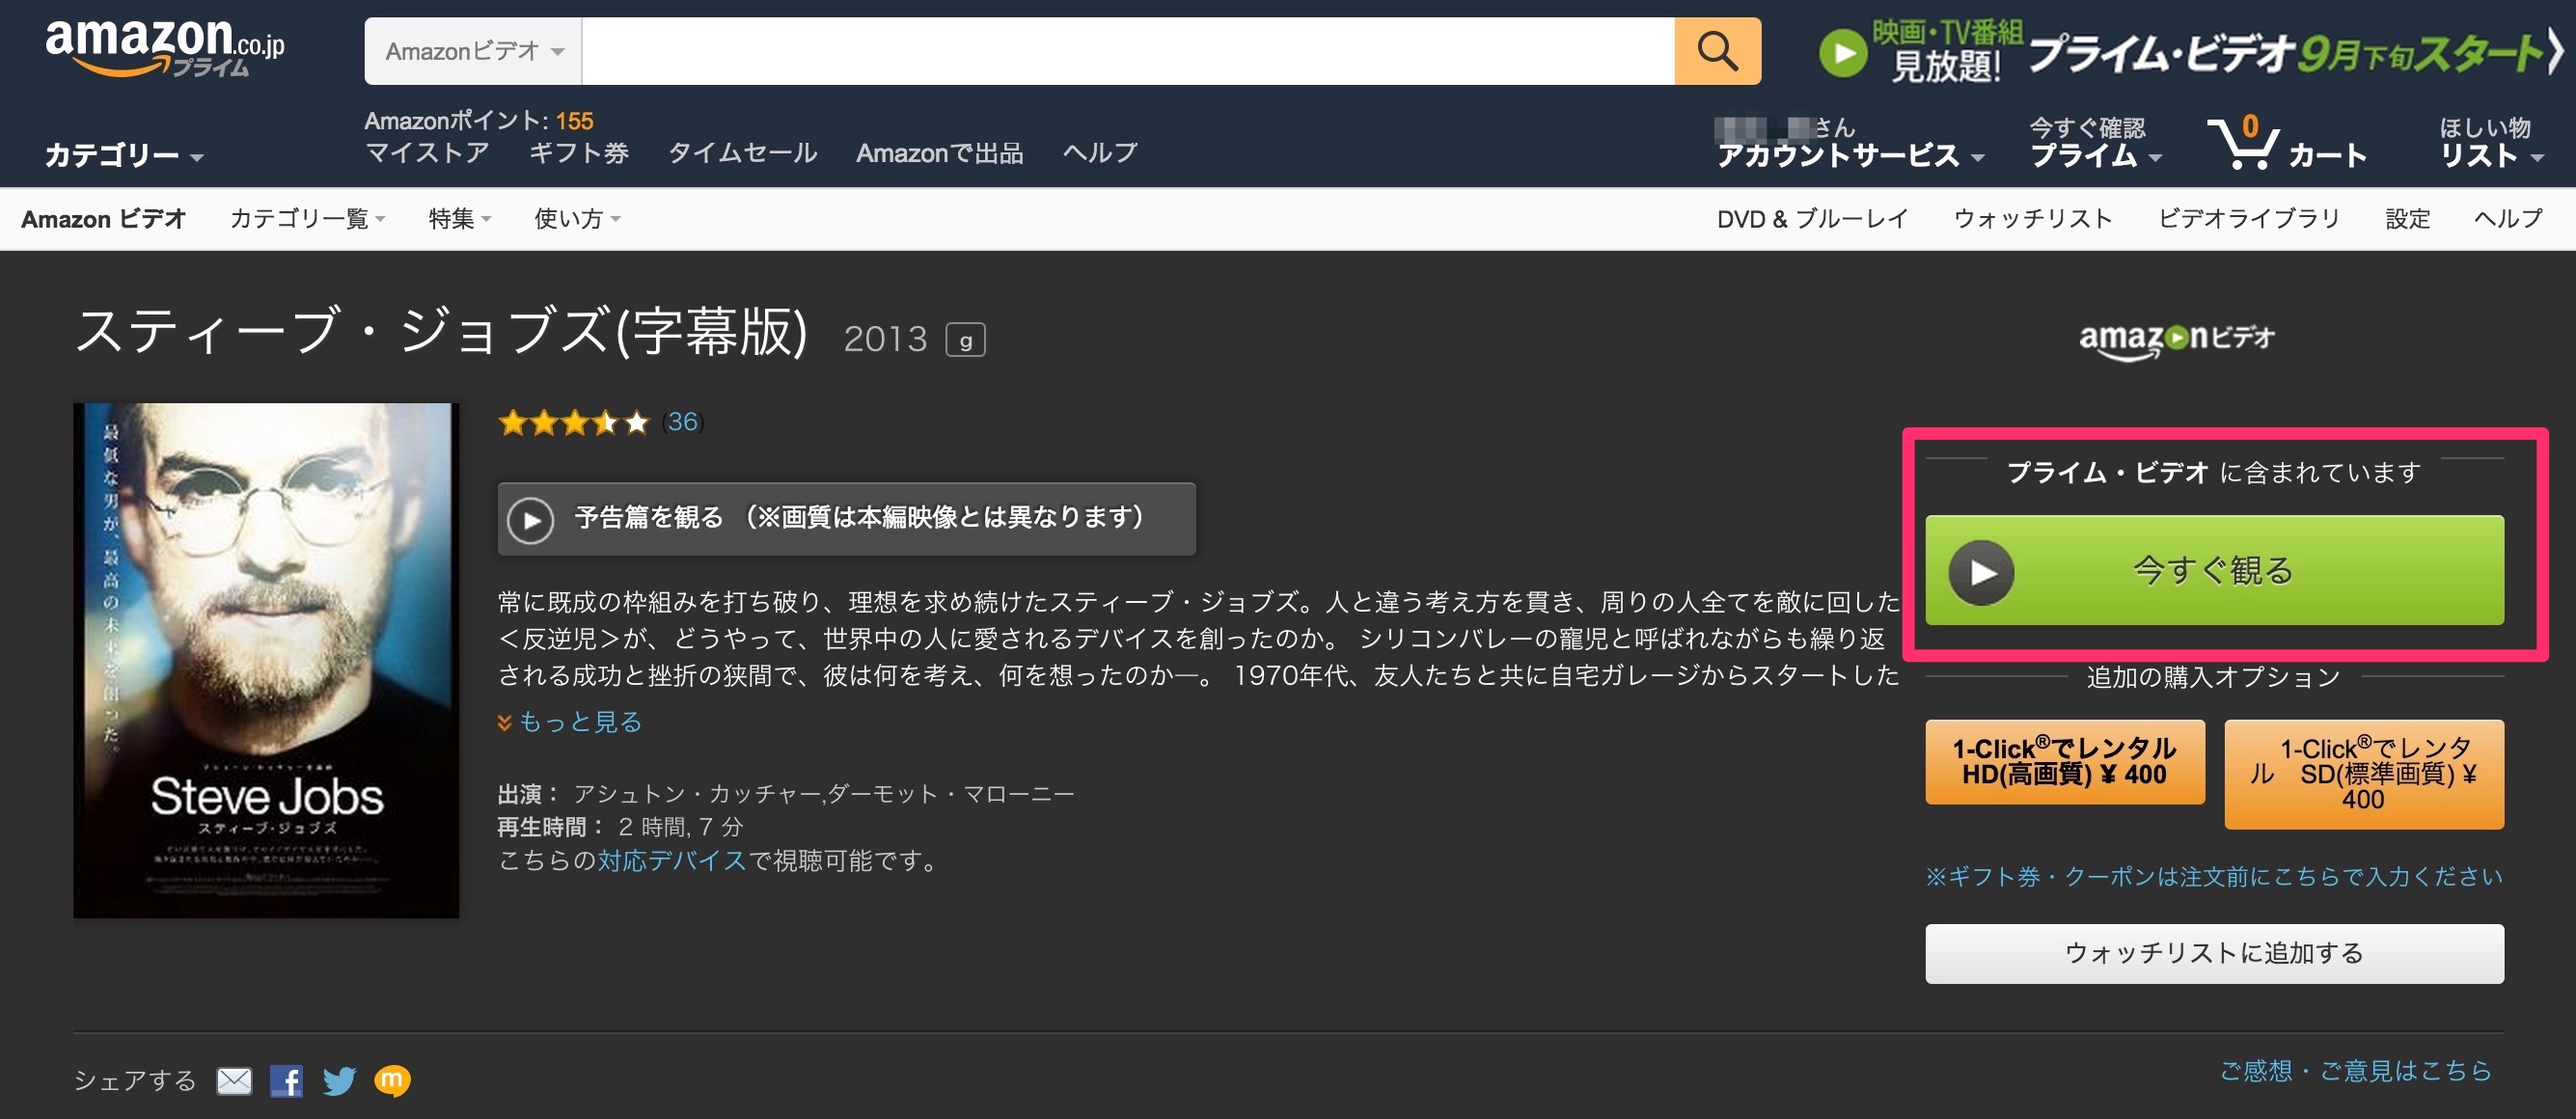This screenshot has height=1119, width=2576.
Task: Open Amazonで出品 link
Action: [939, 153]
